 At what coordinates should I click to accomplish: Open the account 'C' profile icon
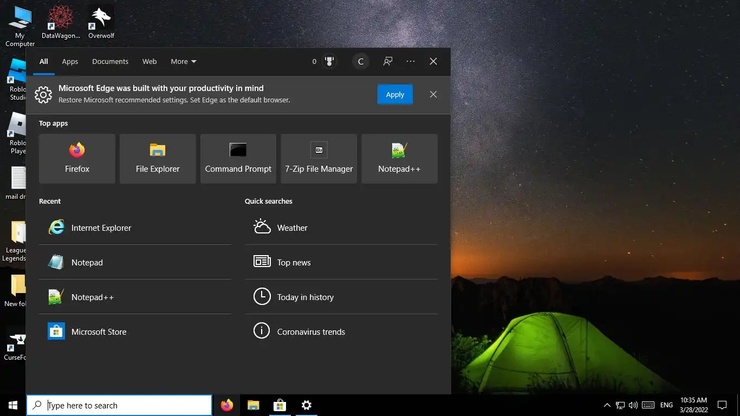coord(361,61)
